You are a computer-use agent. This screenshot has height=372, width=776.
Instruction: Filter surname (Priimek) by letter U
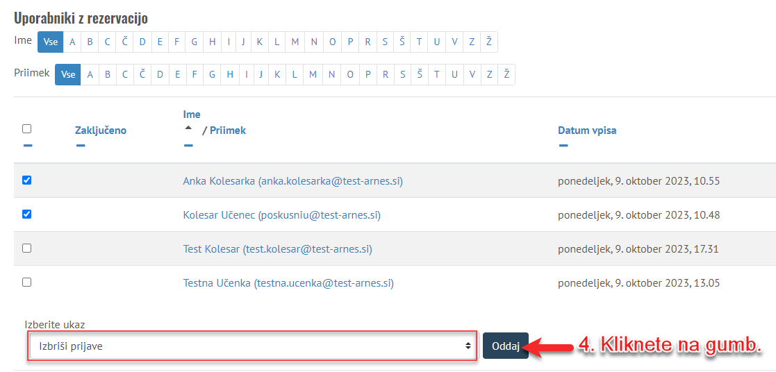pyautogui.click(x=454, y=74)
